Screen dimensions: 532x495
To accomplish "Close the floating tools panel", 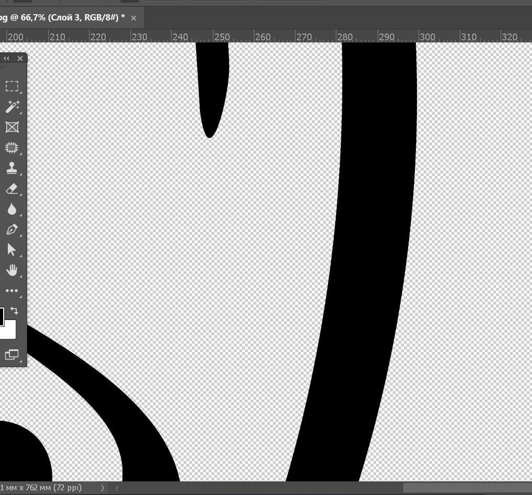I will point(20,59).
